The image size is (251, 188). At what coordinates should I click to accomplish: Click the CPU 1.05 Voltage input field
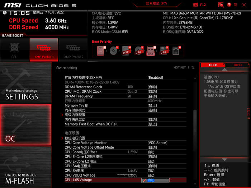click(155, 180)
